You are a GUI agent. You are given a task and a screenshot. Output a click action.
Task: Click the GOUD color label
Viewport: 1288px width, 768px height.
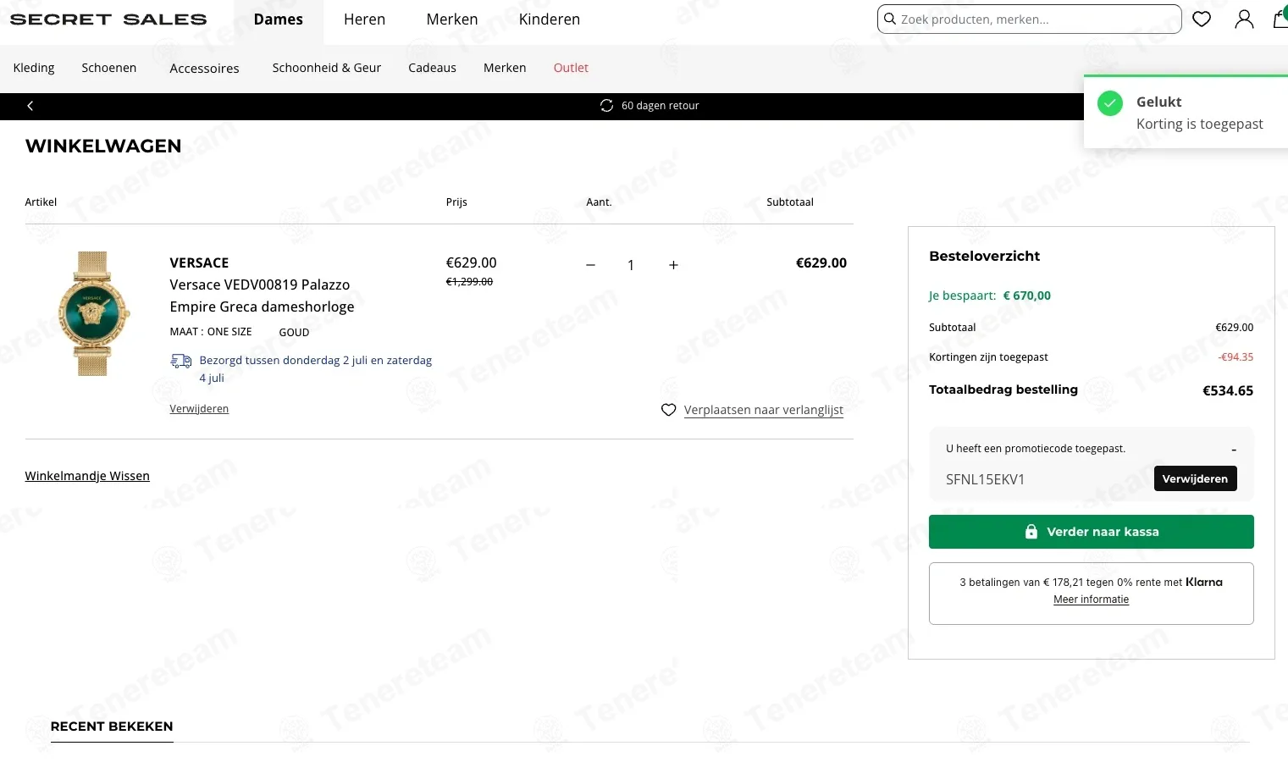pyautogui.click(x=294, y=333)
